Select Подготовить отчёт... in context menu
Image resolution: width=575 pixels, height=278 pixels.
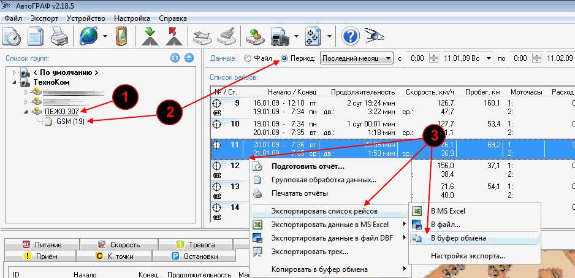pyautogui.click(x=307, y=166)
